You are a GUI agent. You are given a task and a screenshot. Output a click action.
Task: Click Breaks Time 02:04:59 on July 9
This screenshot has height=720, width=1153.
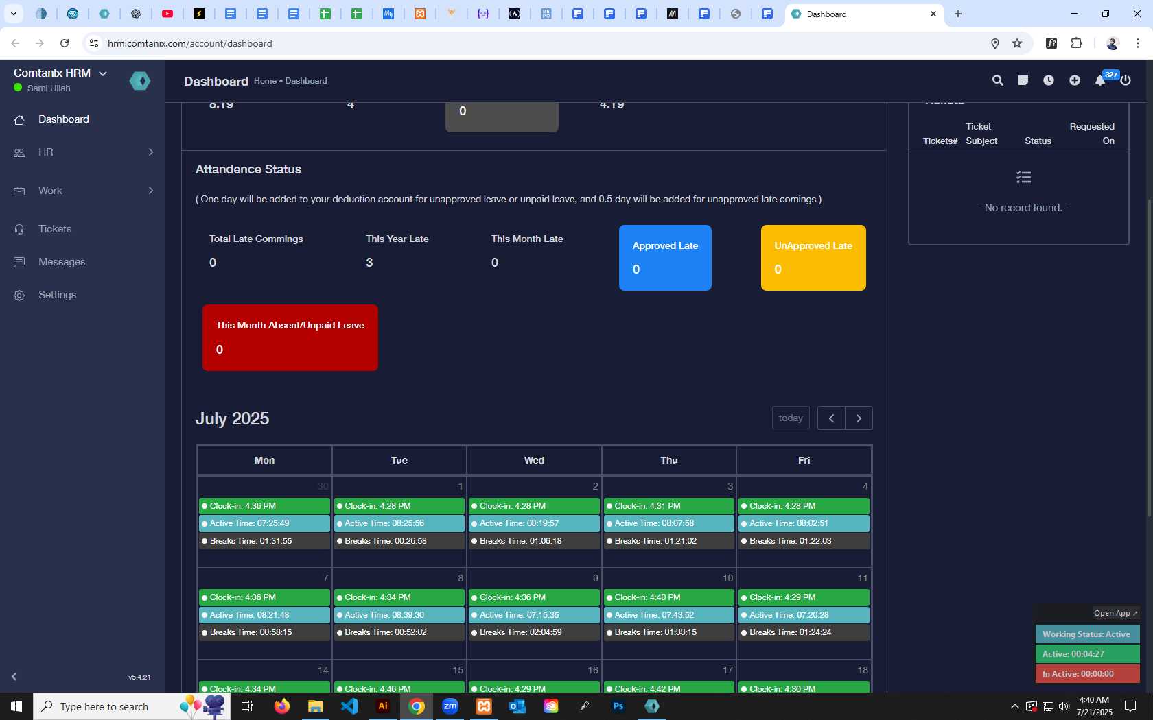534,632
